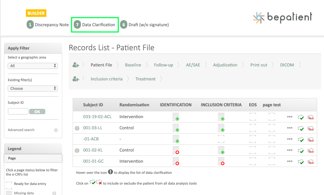Open subject 001-02-KL record link
This screenshot has height=195, width=324.
tap(93, 150)
